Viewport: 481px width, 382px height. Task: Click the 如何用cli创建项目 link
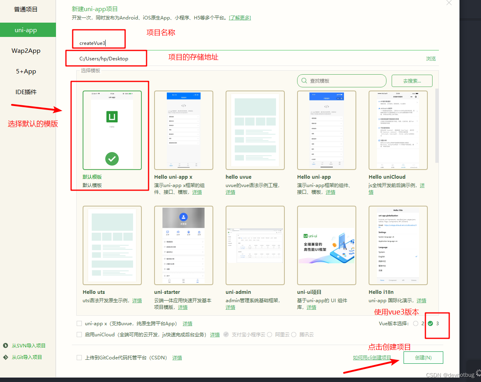coord(372,358)
